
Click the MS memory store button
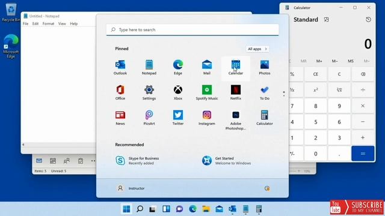tap(351, 61)
